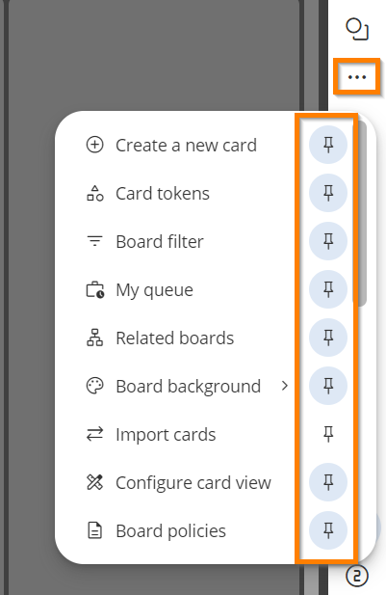
Task: Click the menu's vertical scrollbar thumb
Action: [362, 214]
